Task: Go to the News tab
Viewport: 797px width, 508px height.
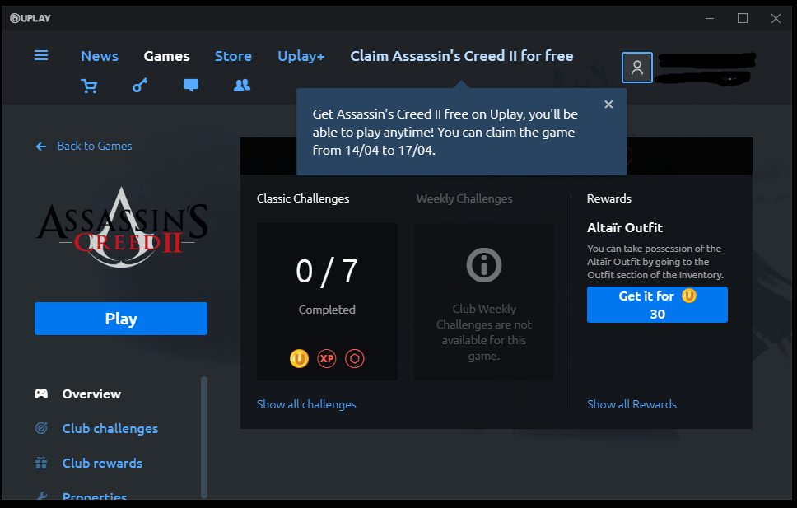Action: [x=100, y=56]
